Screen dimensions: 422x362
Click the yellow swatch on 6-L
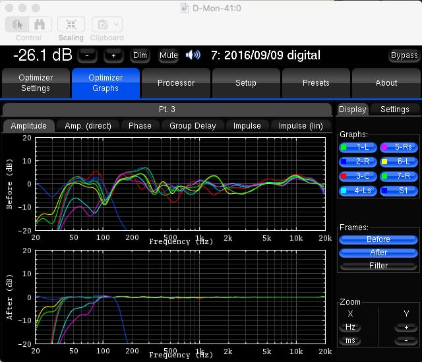384,162
